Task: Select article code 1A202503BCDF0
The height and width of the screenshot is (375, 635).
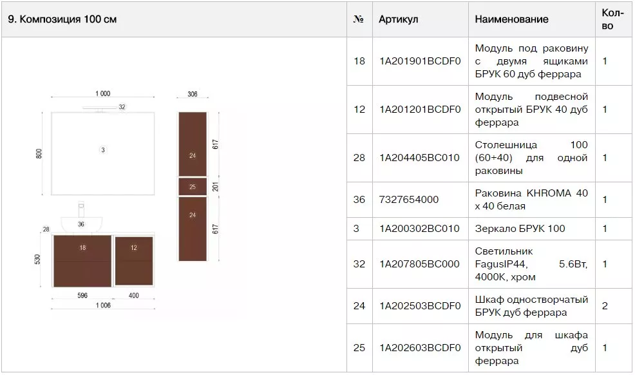Action: 419,306
